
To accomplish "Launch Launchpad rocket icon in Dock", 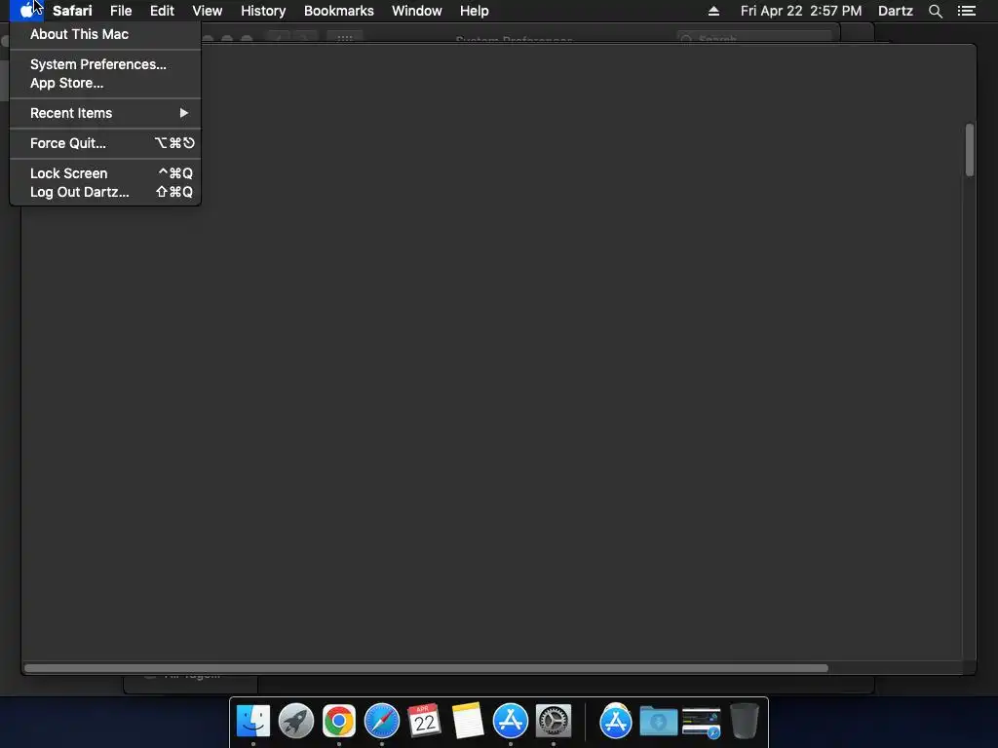I will (296, 721).
